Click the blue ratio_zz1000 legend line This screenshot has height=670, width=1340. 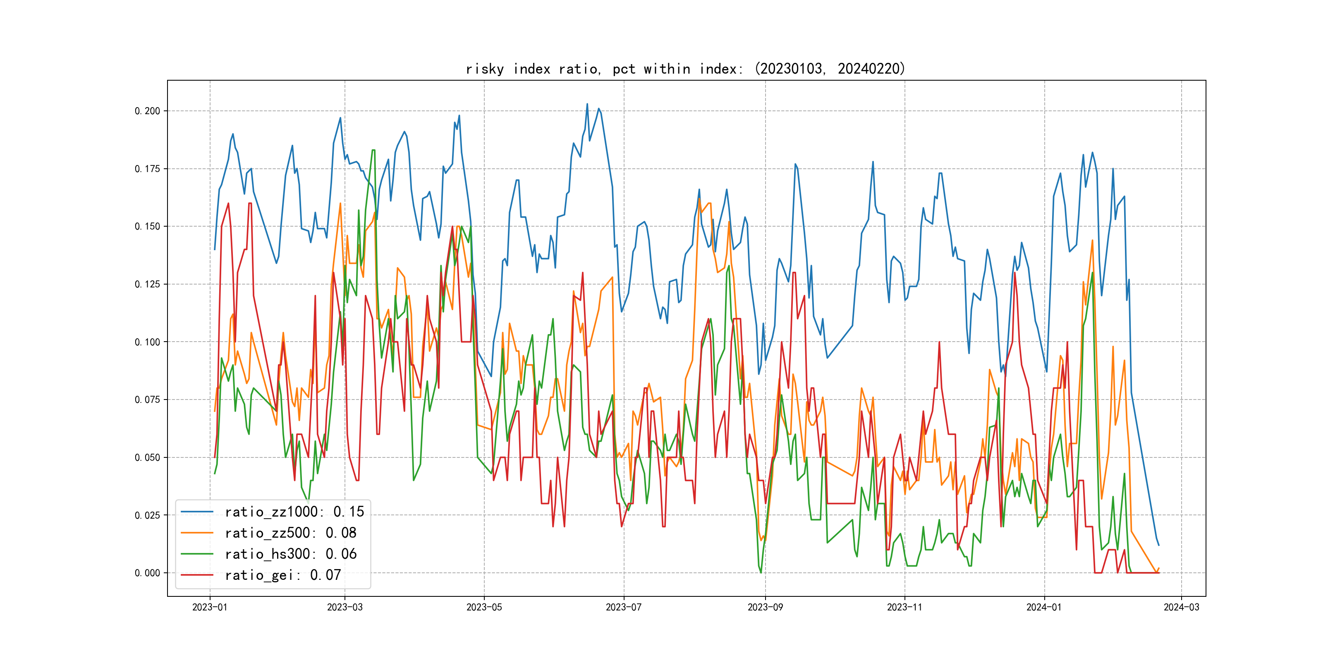[196, 512]
